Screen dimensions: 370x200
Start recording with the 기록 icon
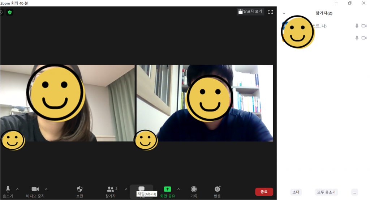(194, 189)
